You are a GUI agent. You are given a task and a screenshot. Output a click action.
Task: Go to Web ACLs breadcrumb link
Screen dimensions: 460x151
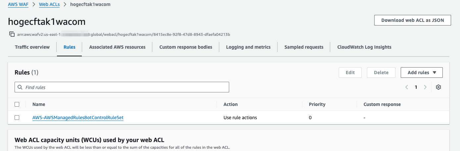49,5
